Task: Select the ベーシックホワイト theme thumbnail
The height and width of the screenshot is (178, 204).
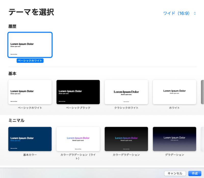Action: tap(30, 92)
